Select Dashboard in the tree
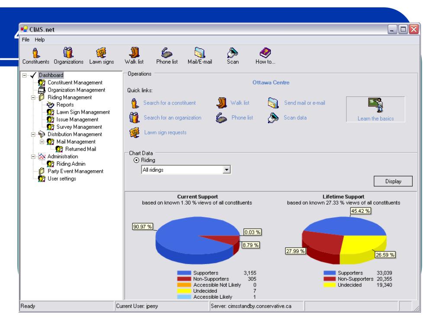 click(51, 75)
